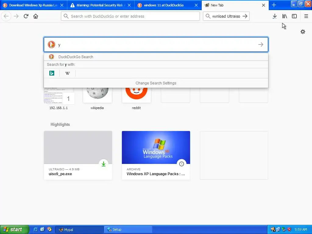Open the hamburger application menu
Image resolution: width=312 pixels, height=234 pixels.
click(x=306, y=16)
